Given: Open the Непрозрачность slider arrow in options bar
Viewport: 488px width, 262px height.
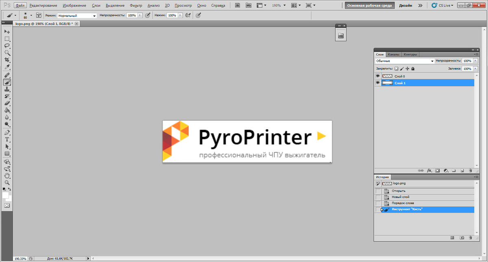Looking at the screenshot, I should (x=140, y=15).
